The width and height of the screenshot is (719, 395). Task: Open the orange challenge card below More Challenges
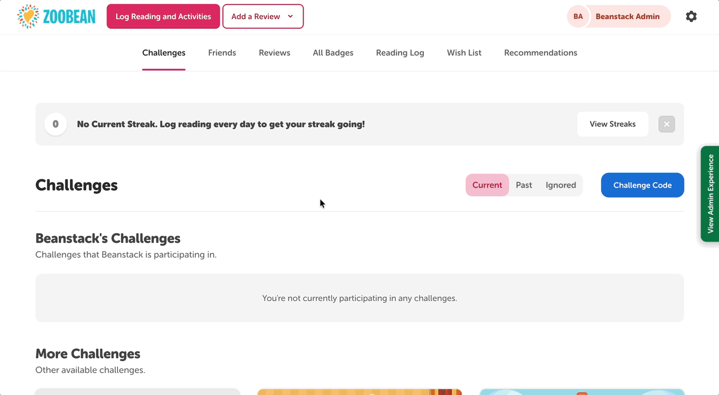tap(359, 391)
